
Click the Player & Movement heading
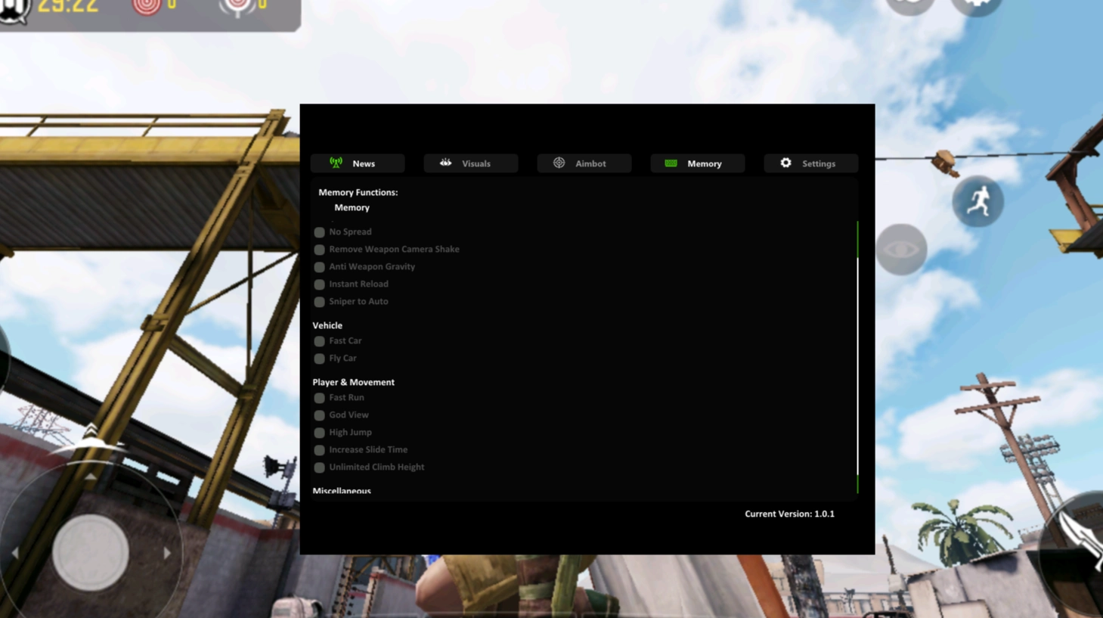353,382
